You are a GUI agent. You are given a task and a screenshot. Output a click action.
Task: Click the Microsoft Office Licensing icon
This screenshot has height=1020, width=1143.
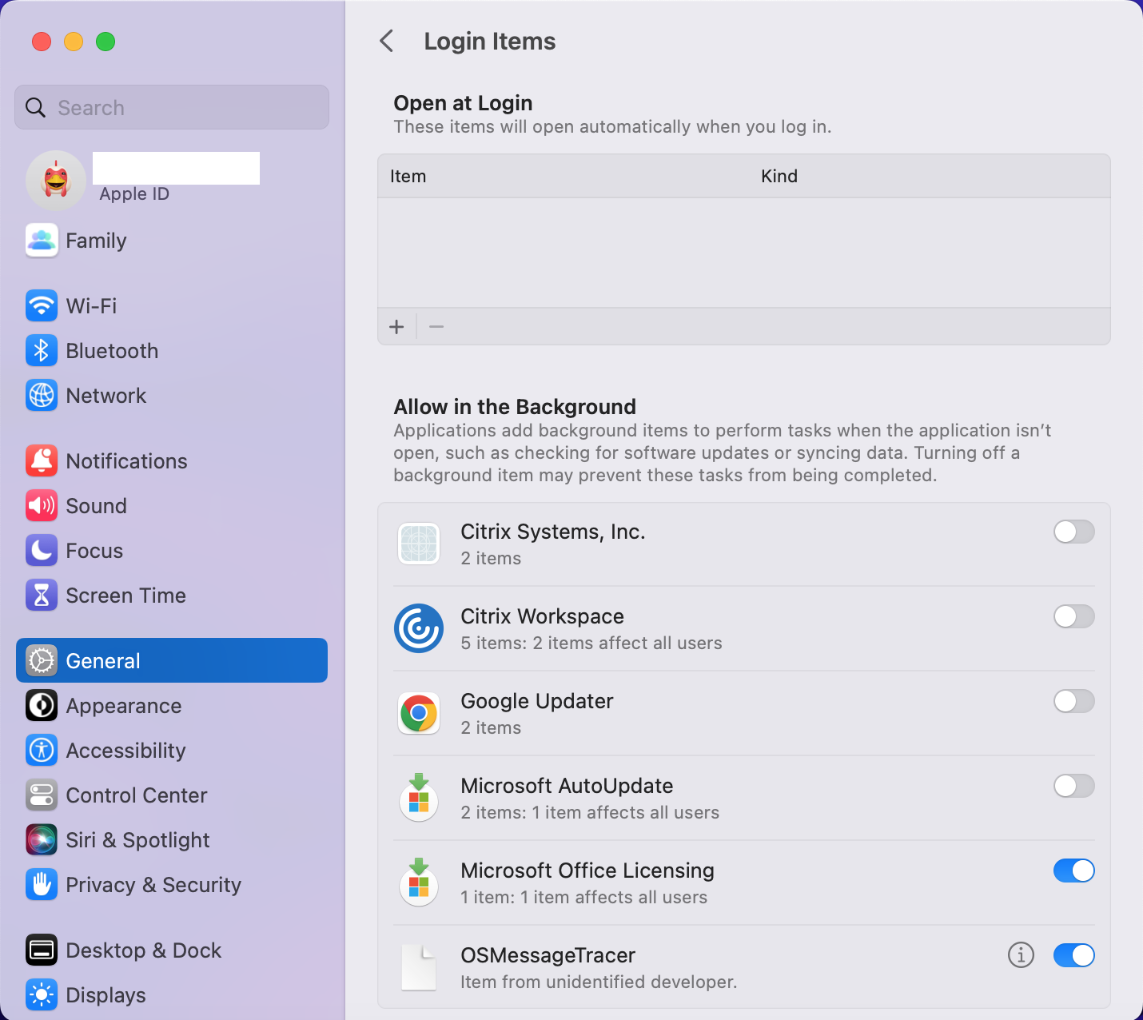click(x=419, y=883)
